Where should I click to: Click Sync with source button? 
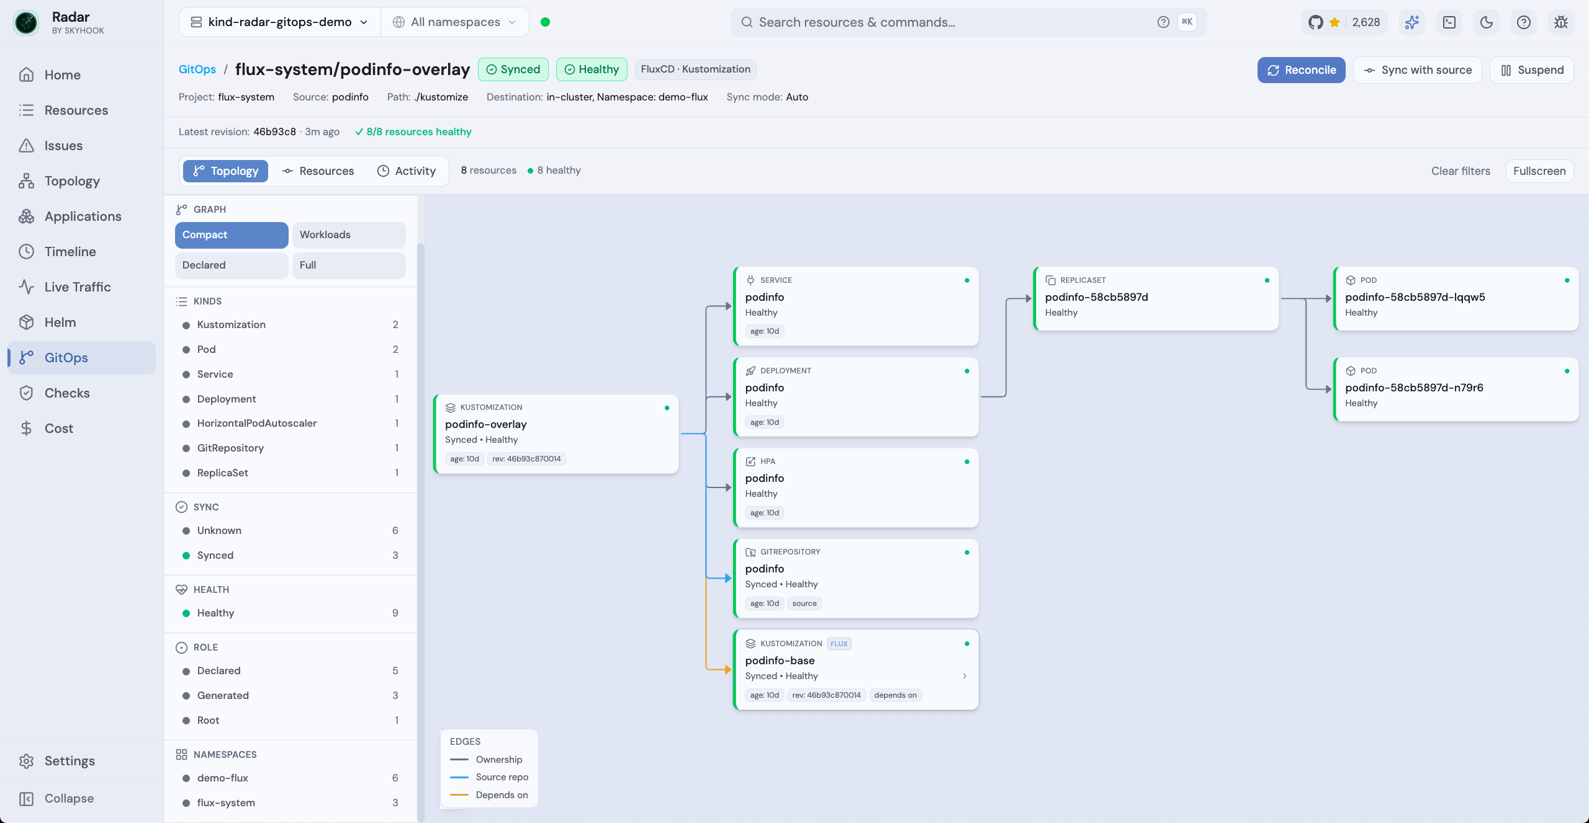click(1418, 70)
